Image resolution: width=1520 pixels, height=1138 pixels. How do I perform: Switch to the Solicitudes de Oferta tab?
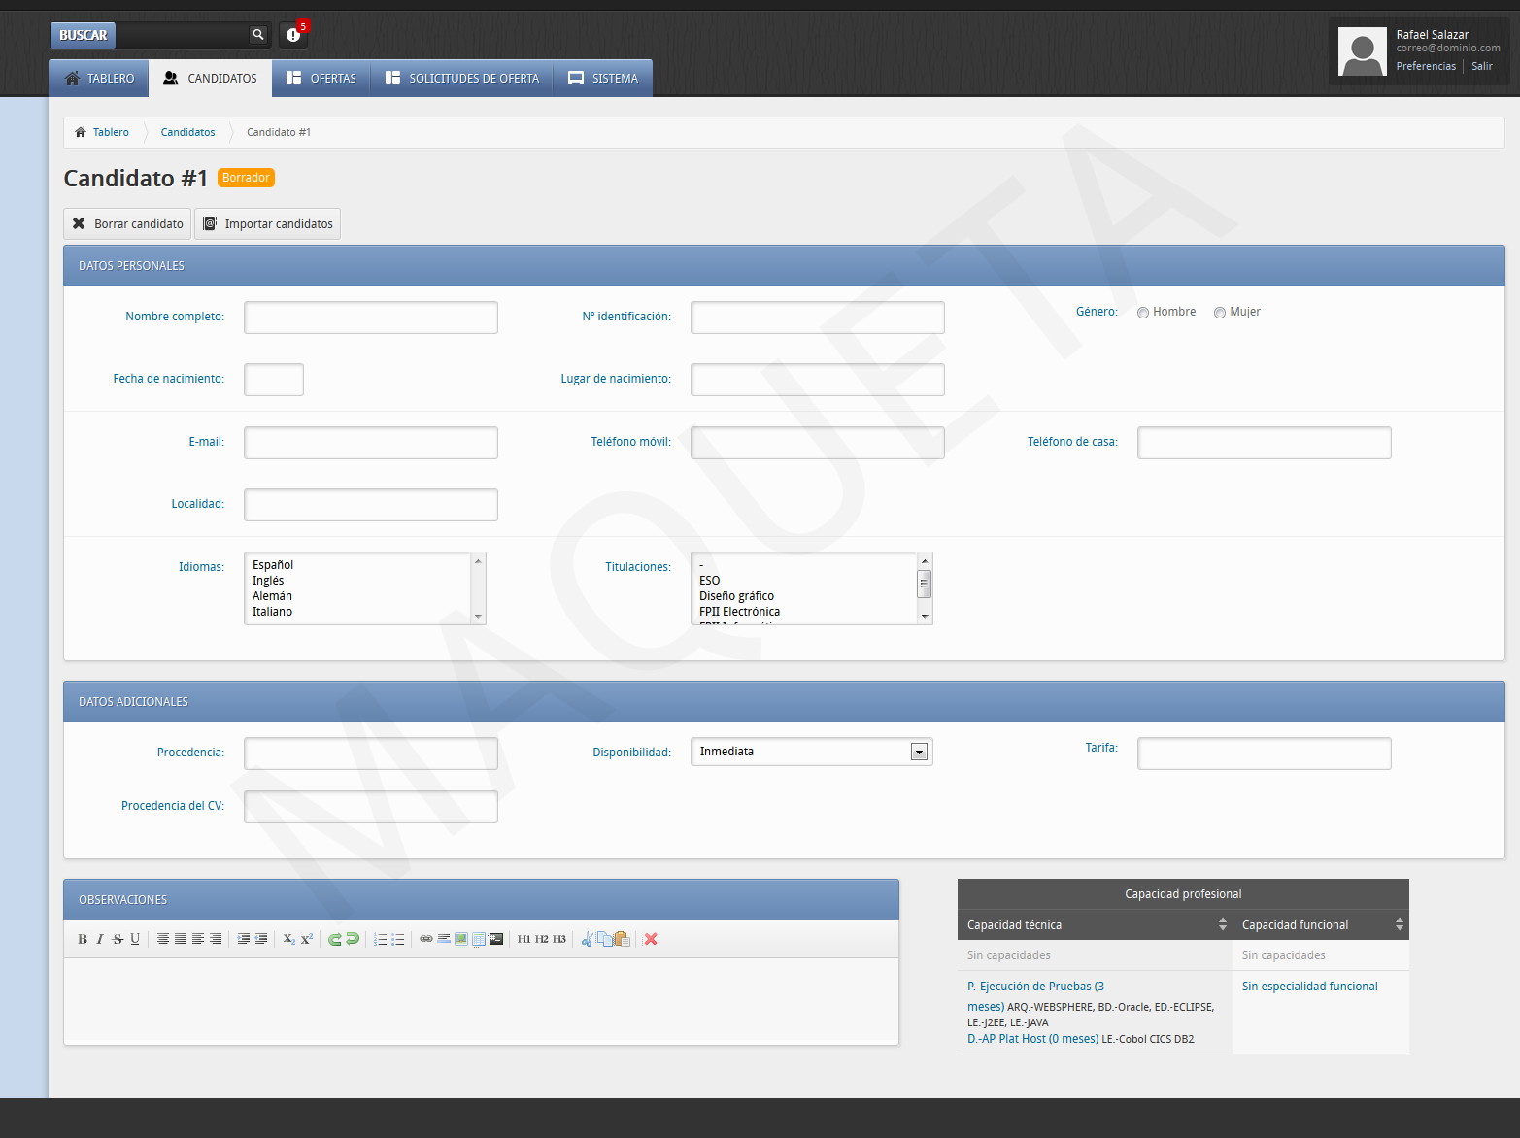[x=462, y=78]
